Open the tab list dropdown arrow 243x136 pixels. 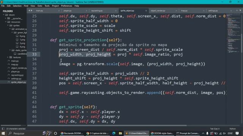click(x=240, y=11)
